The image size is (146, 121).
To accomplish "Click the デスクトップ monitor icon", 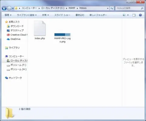I will pos(8,31).
